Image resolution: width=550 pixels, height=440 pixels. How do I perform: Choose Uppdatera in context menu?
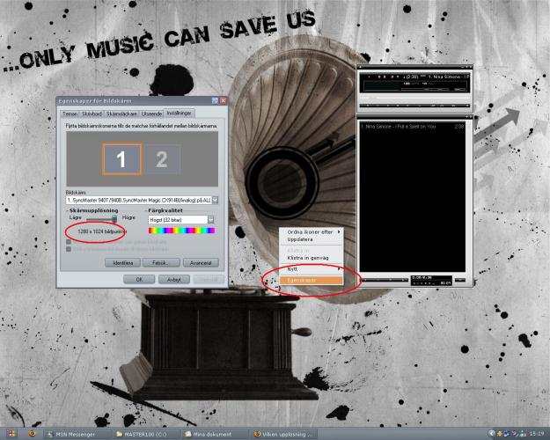point(312,239)
